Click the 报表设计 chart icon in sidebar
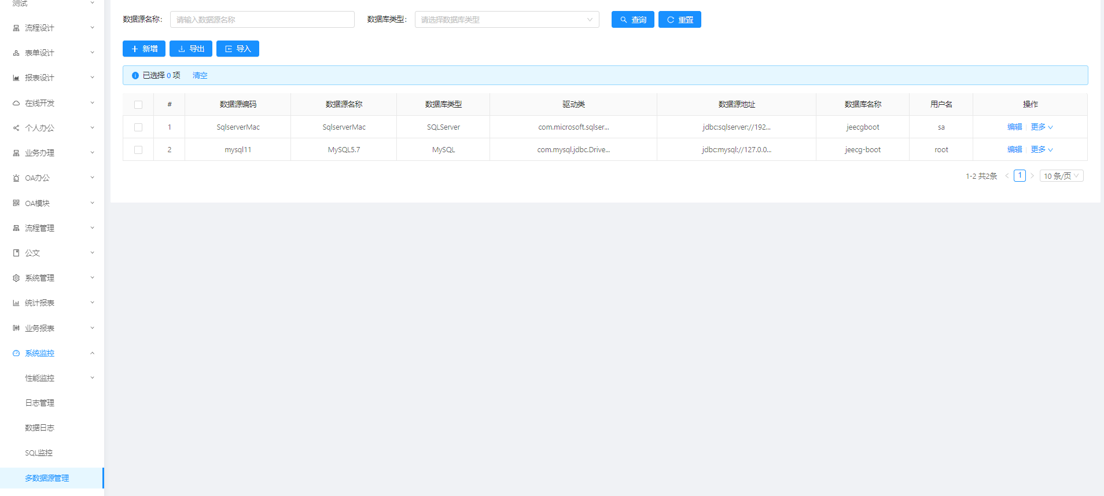Screen dimensions: 1104x496 click(16, 78)
